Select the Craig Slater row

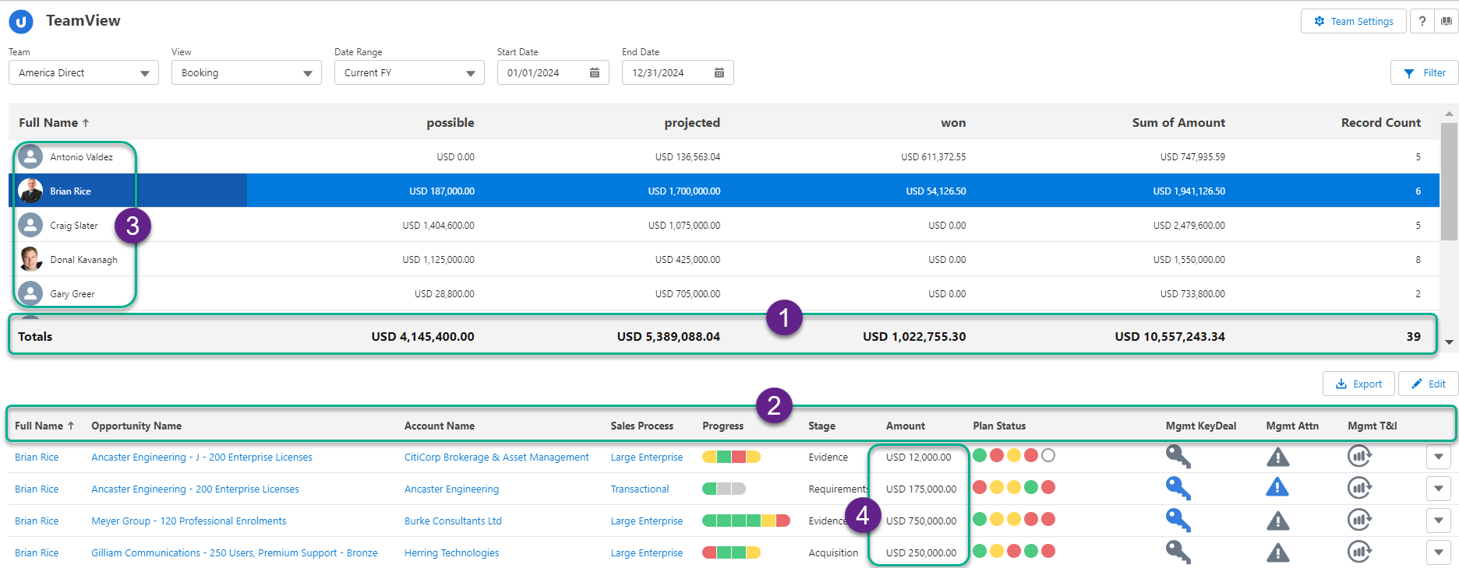coord(74,226)
